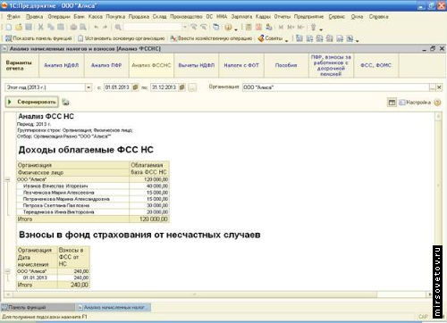This screenshot has height=323, width=447.
Task: Expand the dropdown arrow next to Советы
Action: coord(286,40)
